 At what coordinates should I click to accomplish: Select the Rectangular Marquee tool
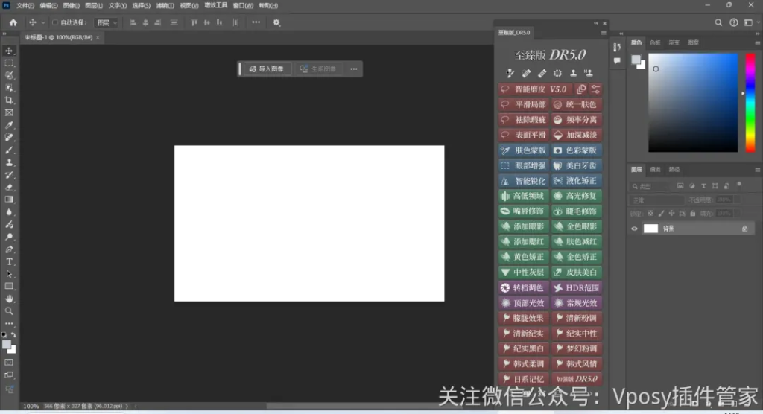coord(9,63)
